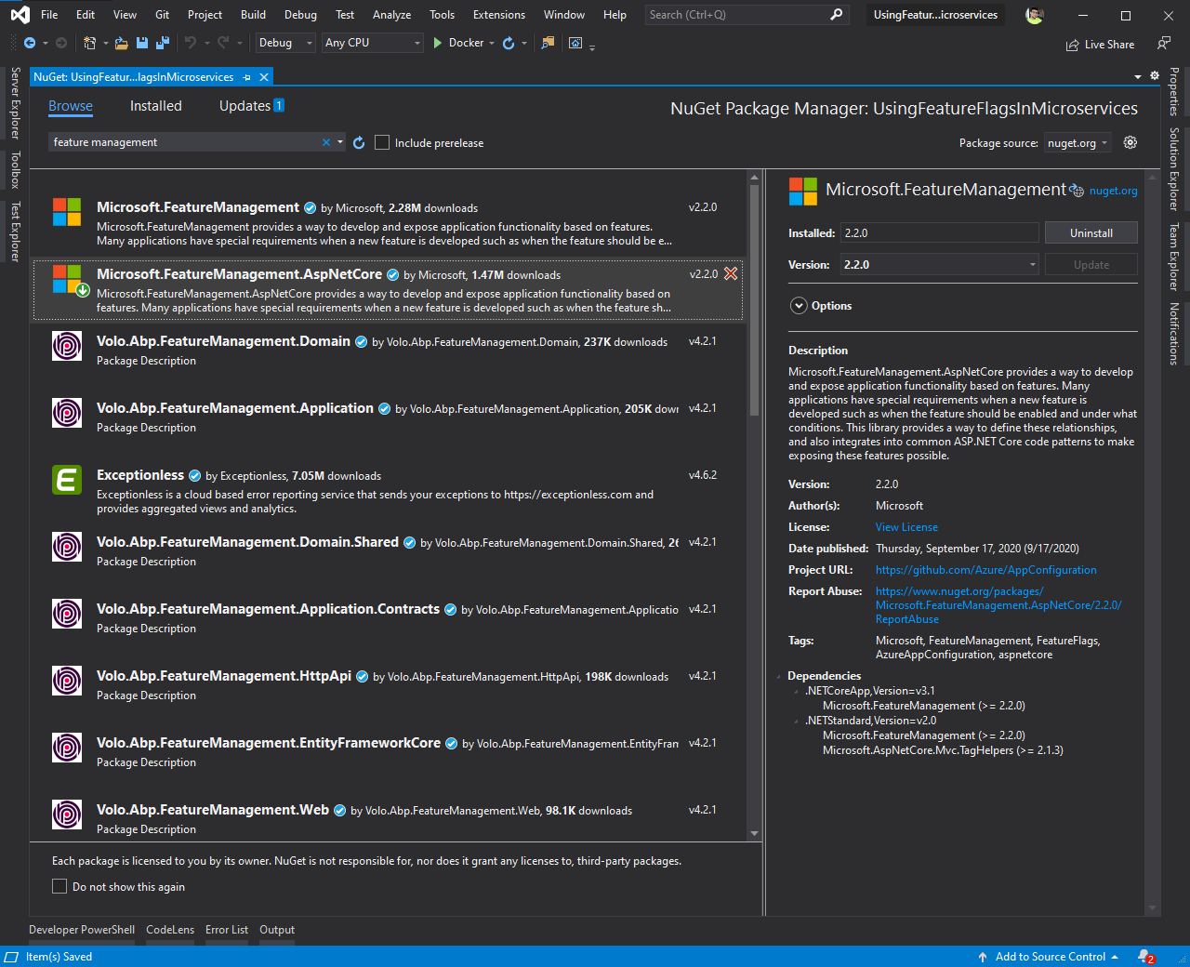Open the document window settings gear
1190x967 pixels.
coord(1155,76)
